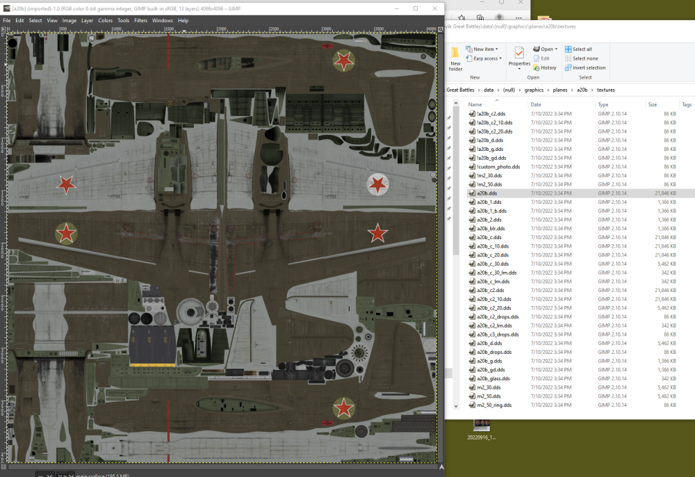The width and height of the screenshot is (695, 477).
Task: Open browser three-dot settings menu
Action: (517, 17)
